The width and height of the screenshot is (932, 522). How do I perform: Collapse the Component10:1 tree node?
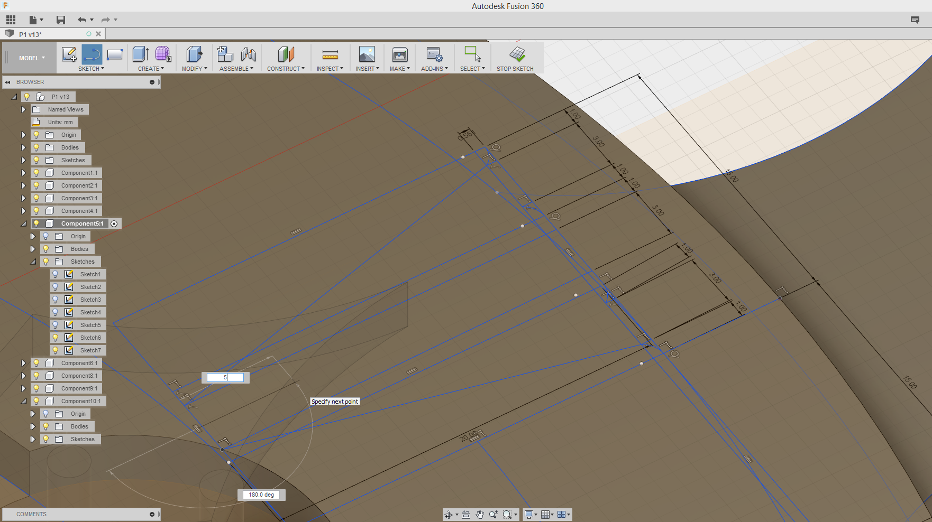coord(23,401)
